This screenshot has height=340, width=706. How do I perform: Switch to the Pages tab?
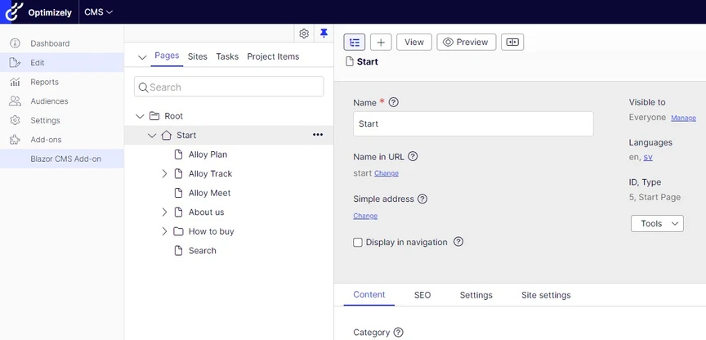click(167, 56)
